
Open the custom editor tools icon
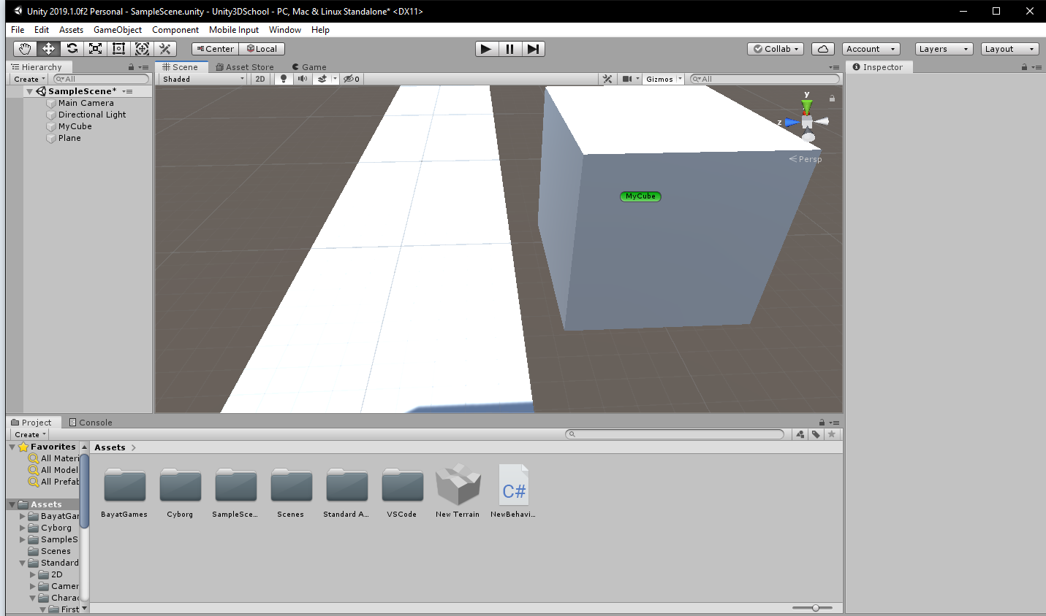pos(165,49)
